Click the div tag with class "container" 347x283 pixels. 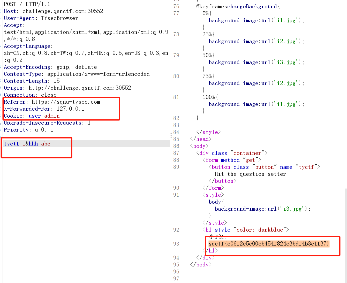[232, 153]
